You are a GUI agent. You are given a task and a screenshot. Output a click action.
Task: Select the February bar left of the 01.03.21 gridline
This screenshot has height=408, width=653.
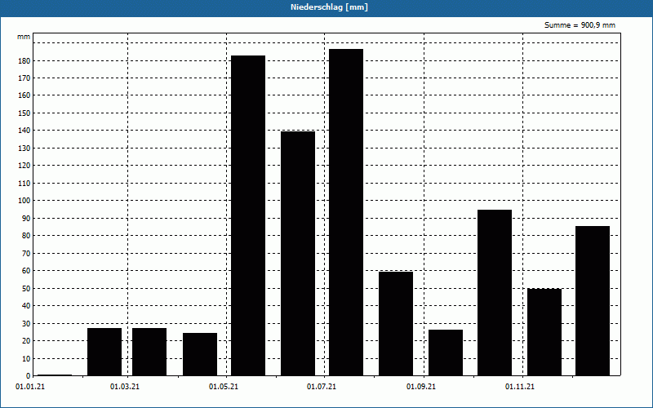click(x=104, y=352)
